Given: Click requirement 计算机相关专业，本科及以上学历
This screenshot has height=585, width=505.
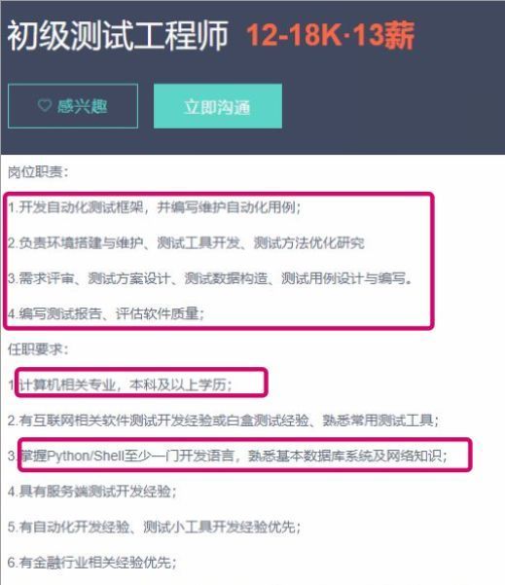Looking at the screenshot, I should pos(120,384).
